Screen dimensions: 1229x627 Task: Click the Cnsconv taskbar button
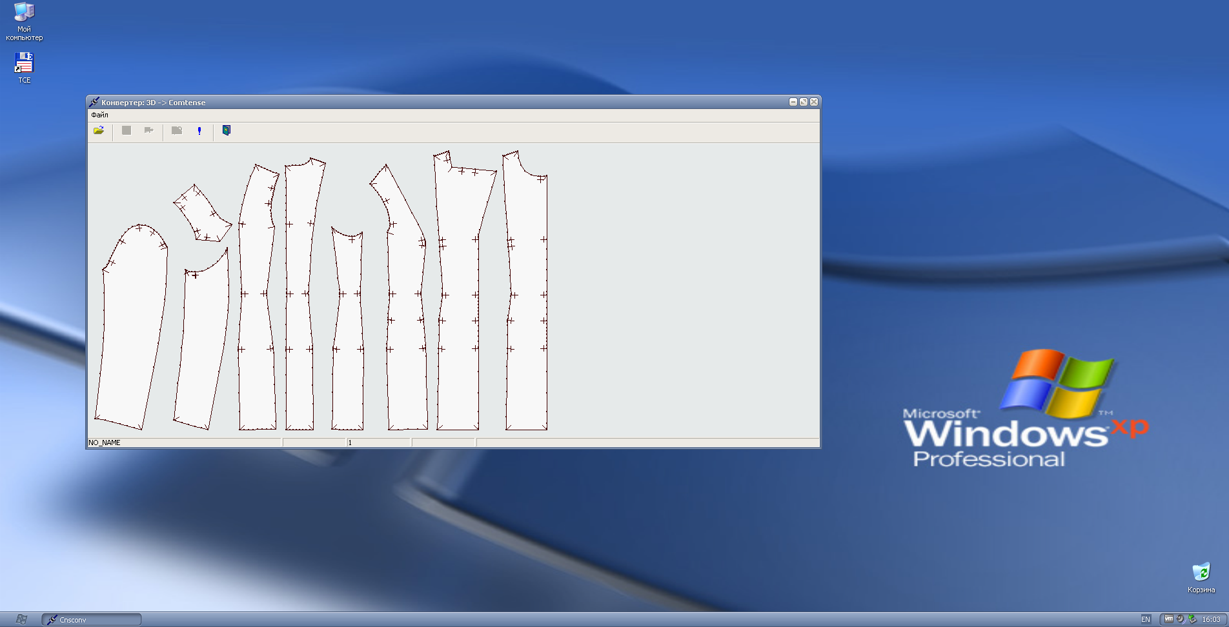click(x=92, y=620)
